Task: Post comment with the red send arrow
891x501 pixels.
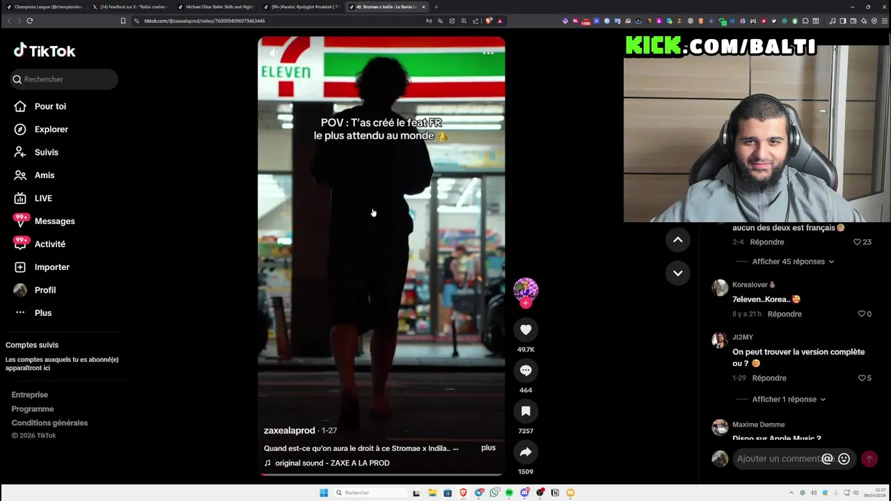Action: point(869,459)
